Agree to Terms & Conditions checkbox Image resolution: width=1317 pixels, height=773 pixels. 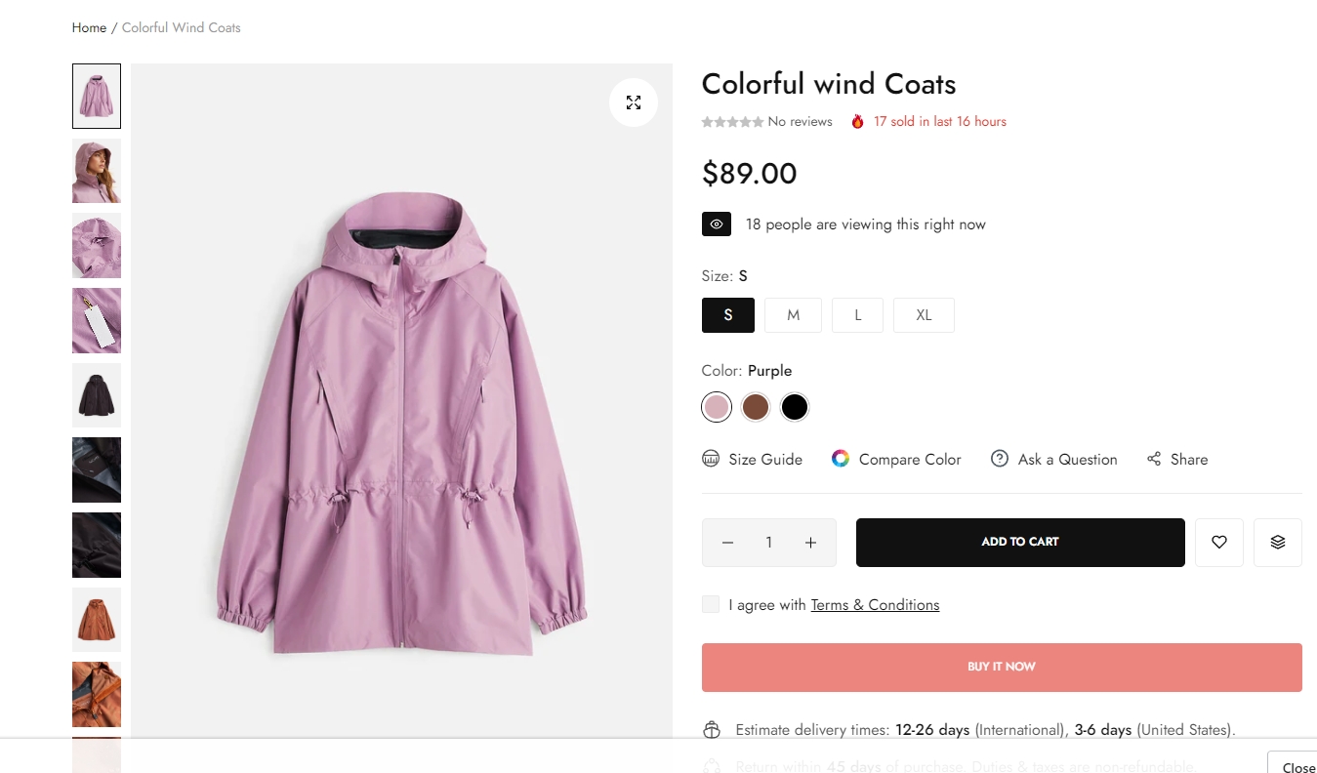(x=711, y=605)
